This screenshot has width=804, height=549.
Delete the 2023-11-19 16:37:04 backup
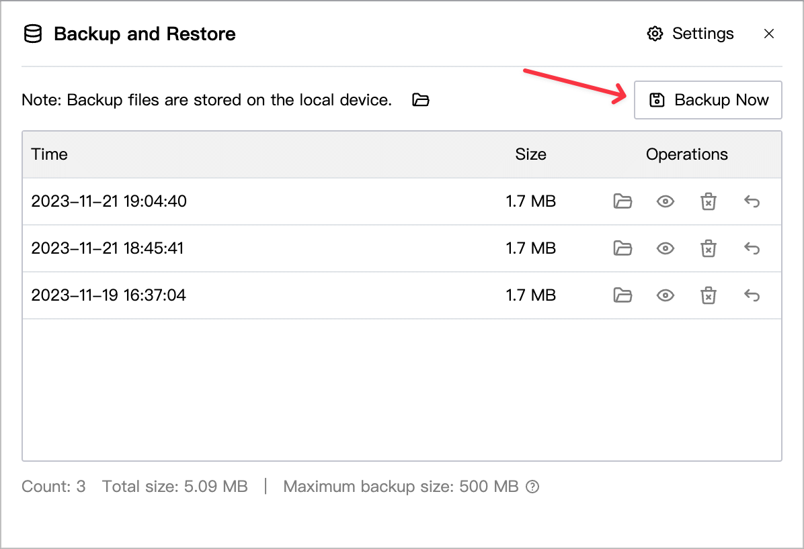pos(708,295)
